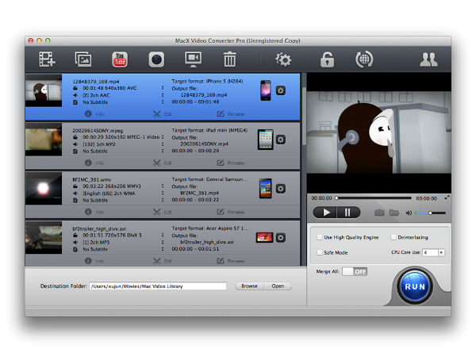476x357 pixels.
Task: Take a snapshot with the camera icon
Action: (x=379, y=213)
